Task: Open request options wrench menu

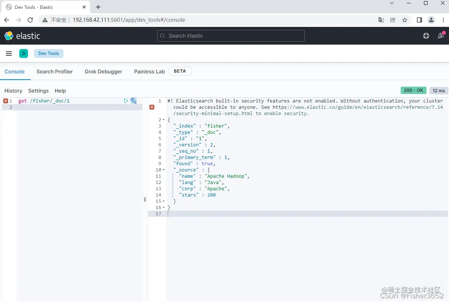Action: click(134, 101)
